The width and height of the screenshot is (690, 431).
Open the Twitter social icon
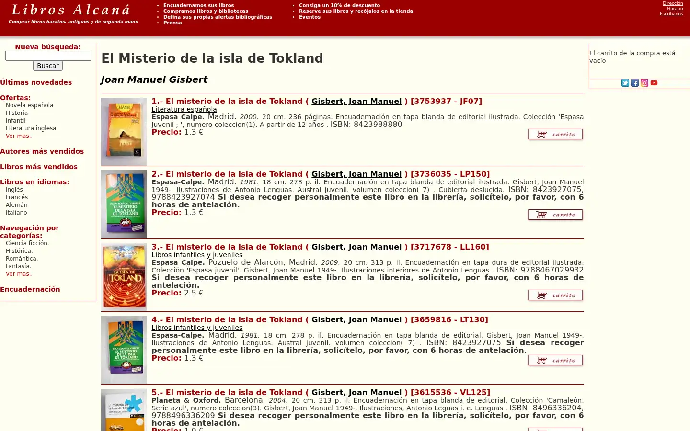(625, 83)
